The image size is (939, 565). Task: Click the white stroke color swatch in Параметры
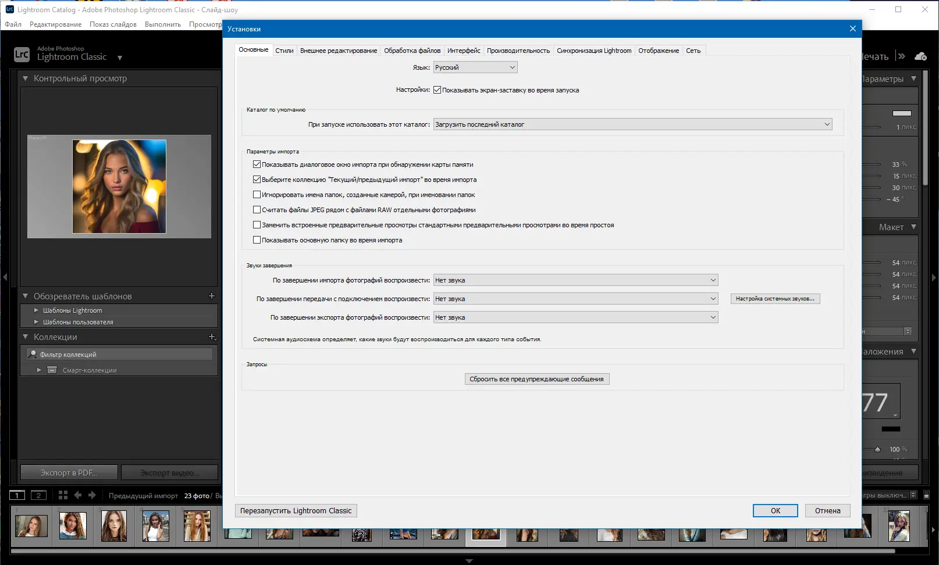pos(902,113)
